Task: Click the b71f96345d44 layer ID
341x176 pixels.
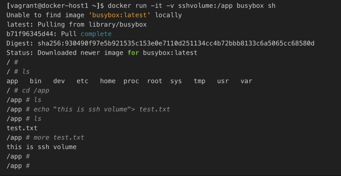Action: pos(30,34)
